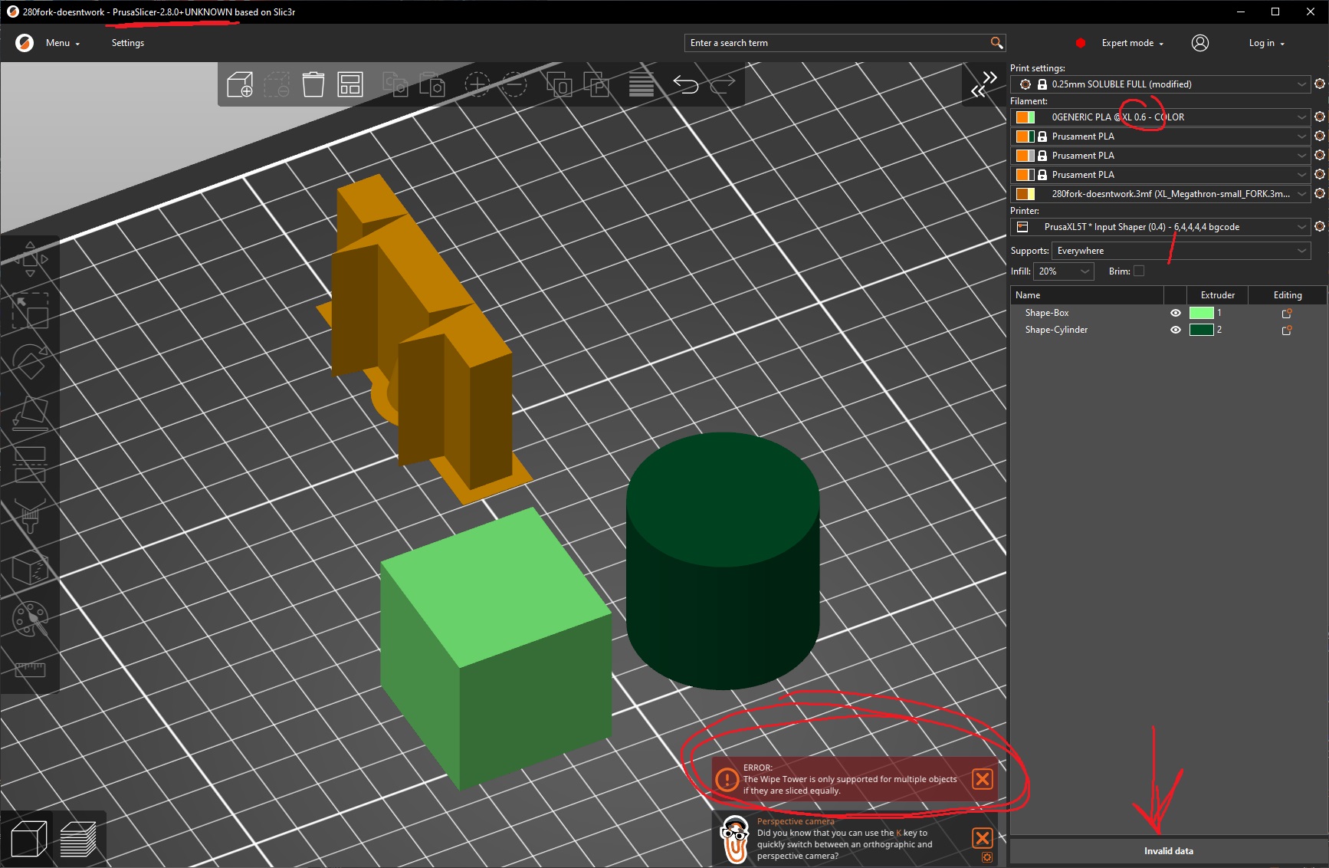Click the Paste toolbar icon
This screenshot has width=1329, height=868.
coord(432,84)
